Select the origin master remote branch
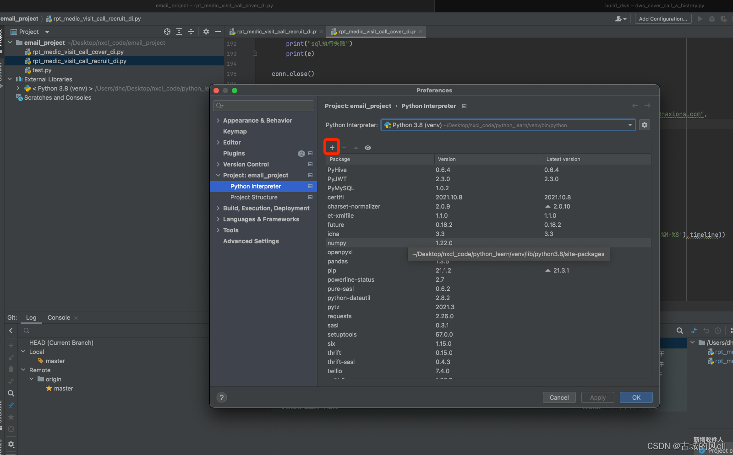The image size is (733, 455). click(63, 388)
